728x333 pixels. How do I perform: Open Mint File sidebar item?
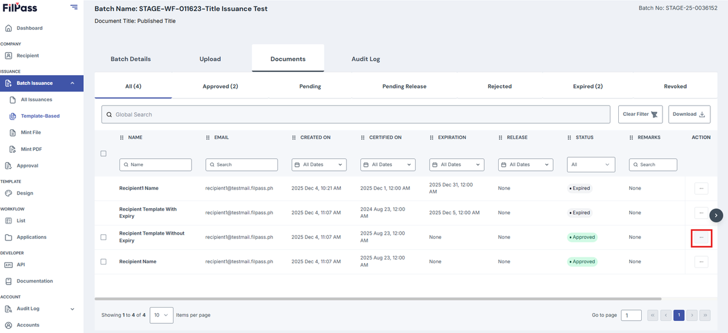pyautogui.click(x=31, y=132)
